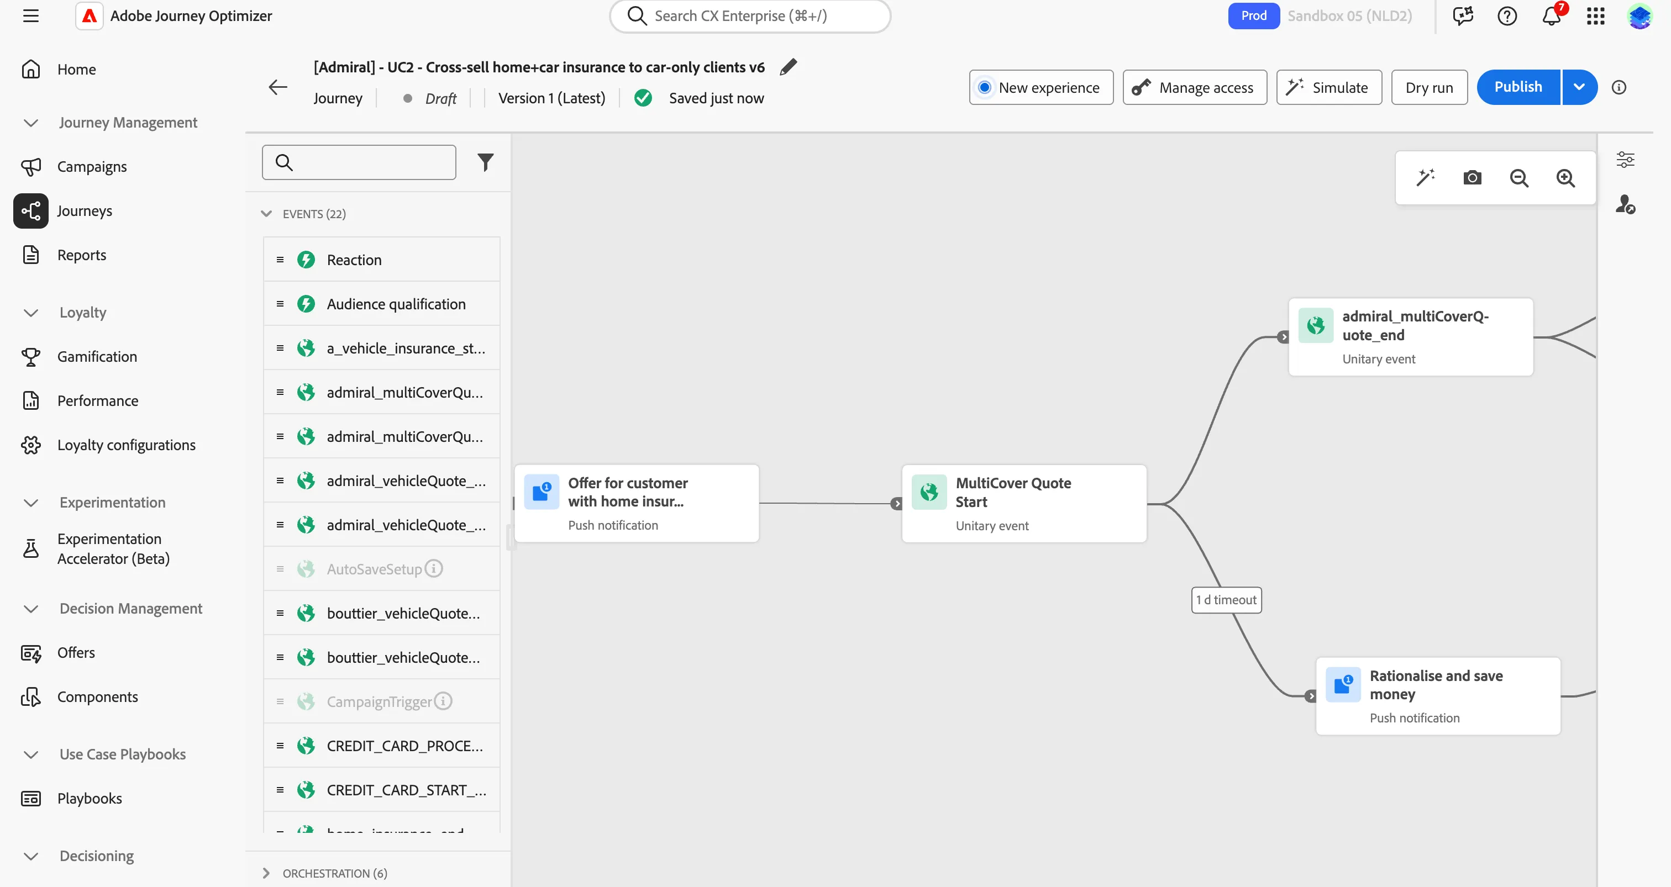
Task: Click the 1 d timeout label
Action: click(1226, 600)
